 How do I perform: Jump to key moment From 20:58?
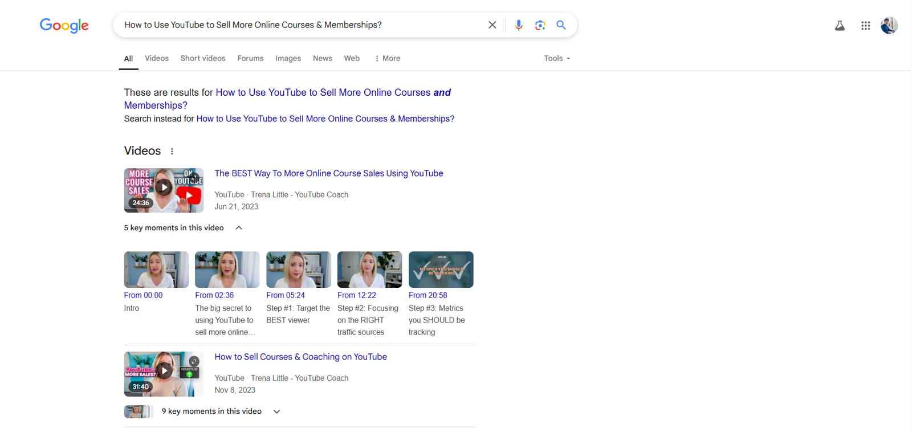[427, 295]
